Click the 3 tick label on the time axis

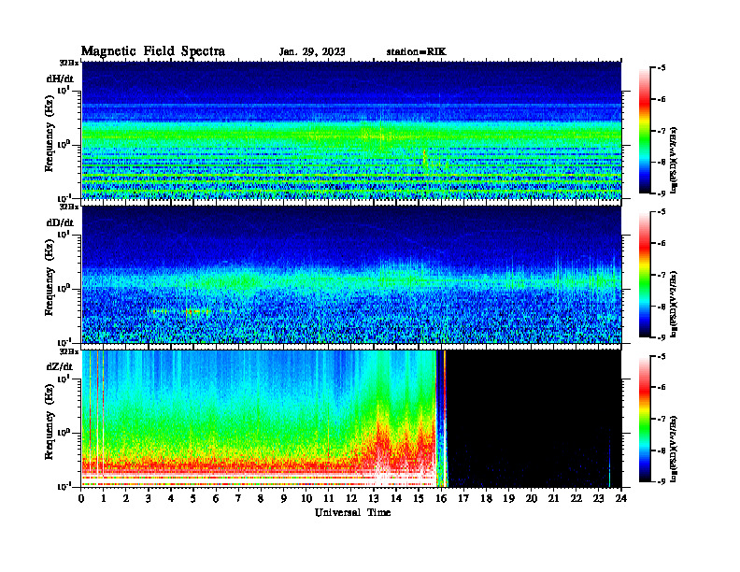coord(149,499)
